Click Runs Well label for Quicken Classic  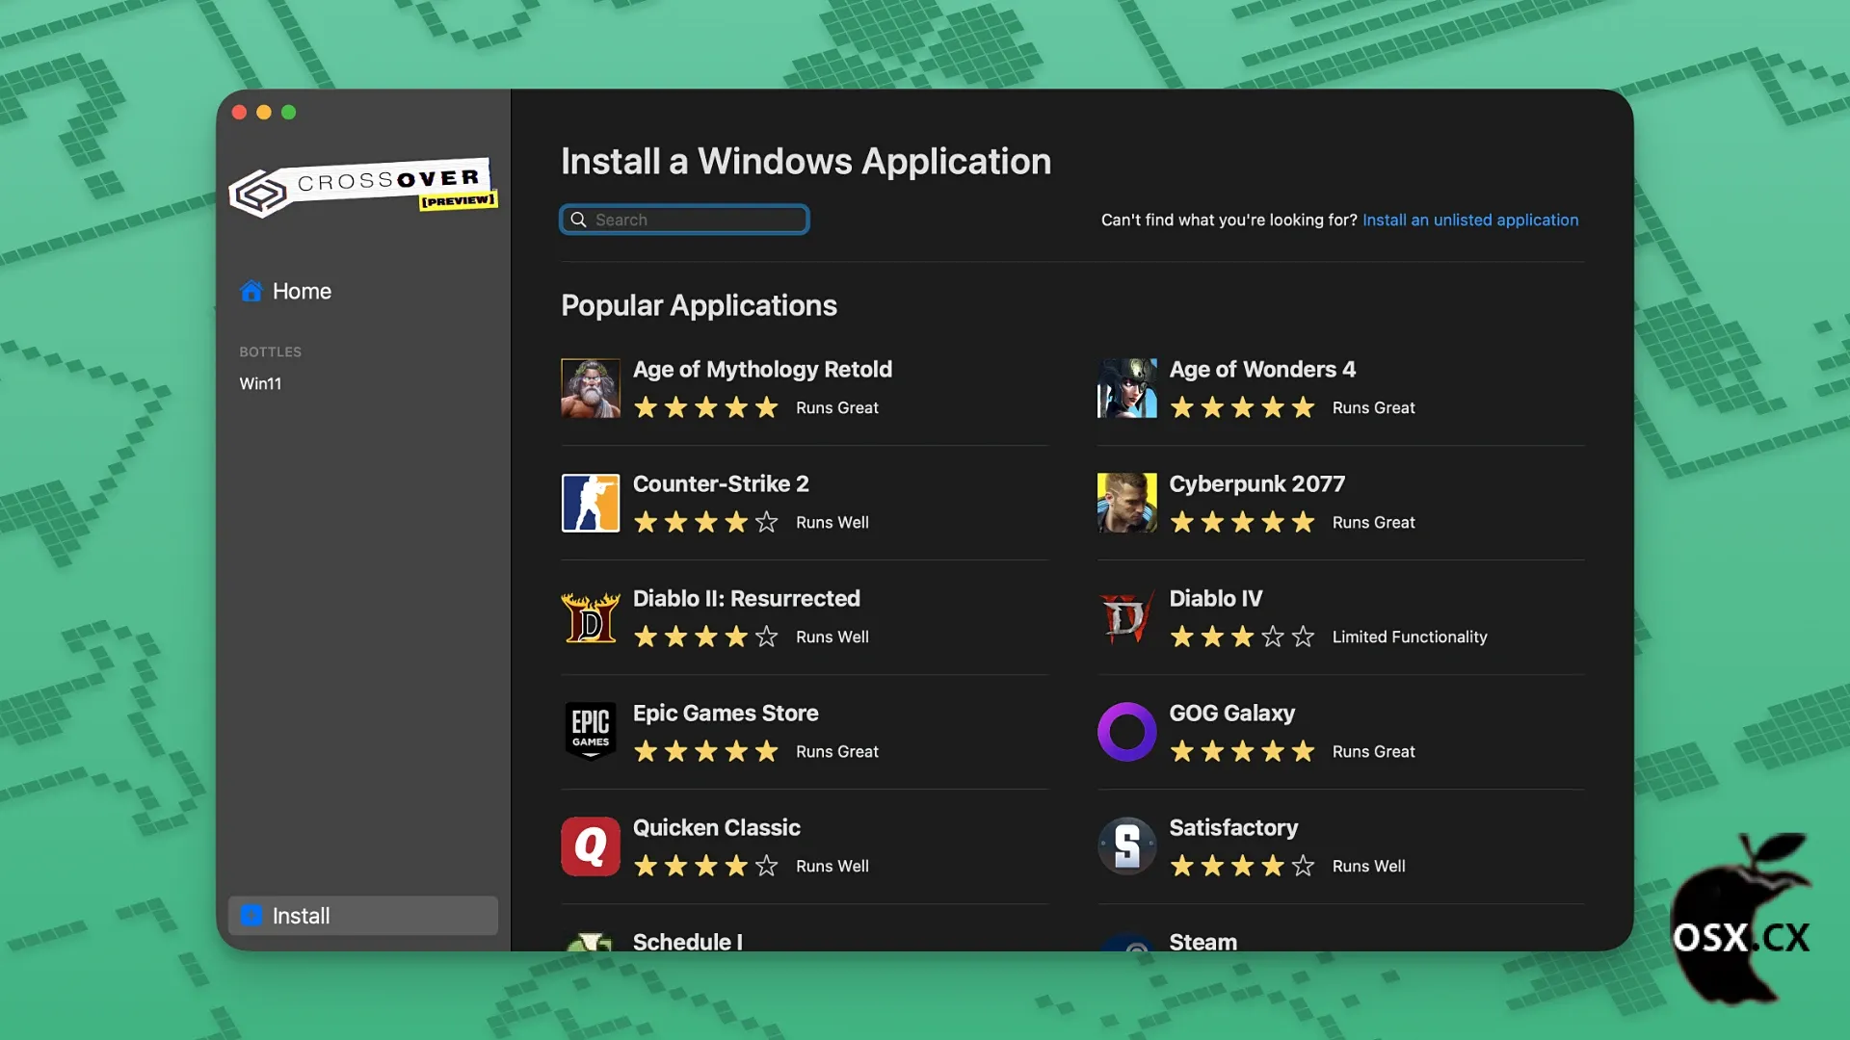point(832,867)
